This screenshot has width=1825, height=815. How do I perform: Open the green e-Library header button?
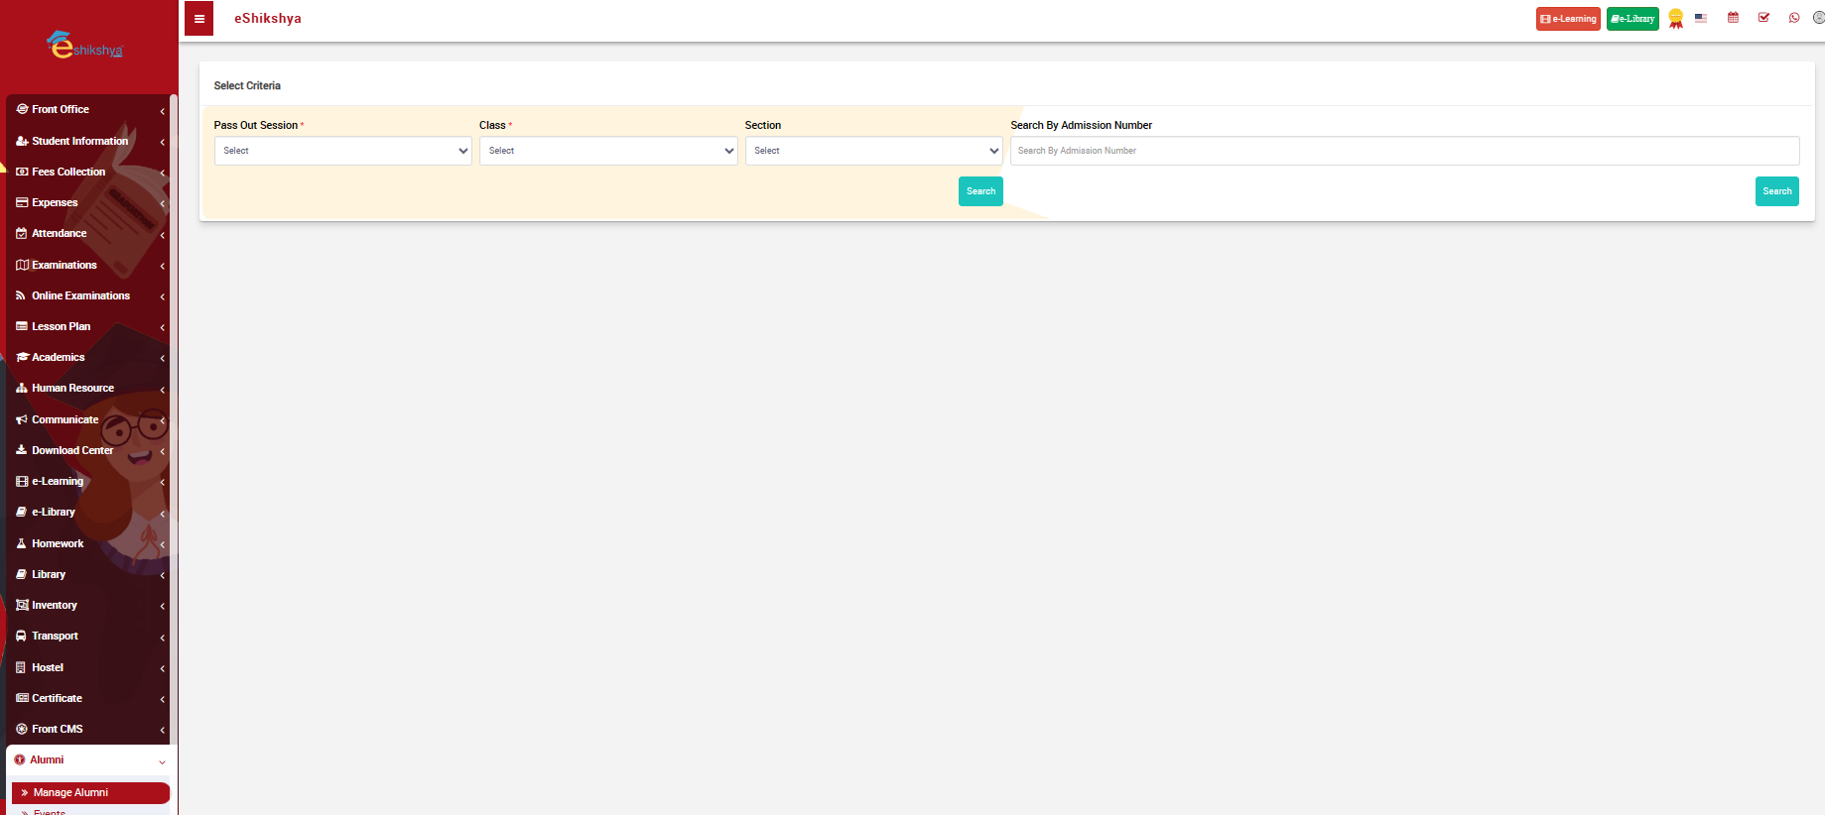click(1632, 19)
